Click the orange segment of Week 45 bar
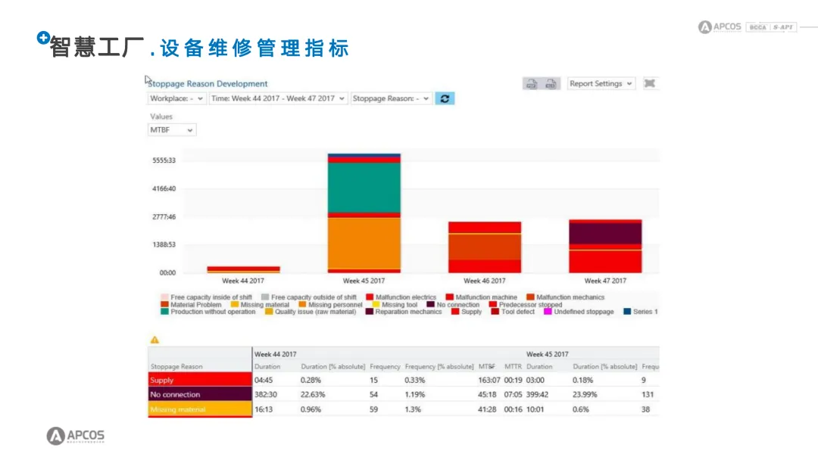The image size is (818, 460). pos(364,243)
